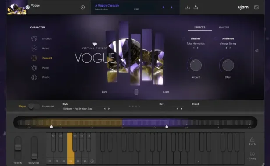Click the 'Introduction' preset category text

point(102,10)
